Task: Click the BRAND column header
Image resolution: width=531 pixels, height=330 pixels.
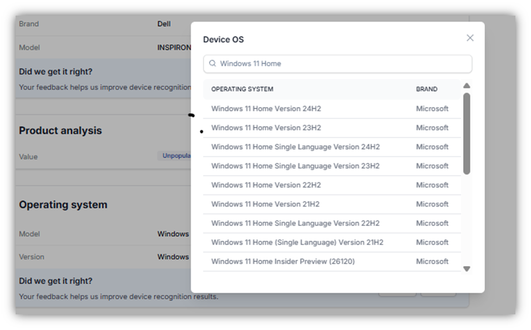Action: (x=427, y=89)
